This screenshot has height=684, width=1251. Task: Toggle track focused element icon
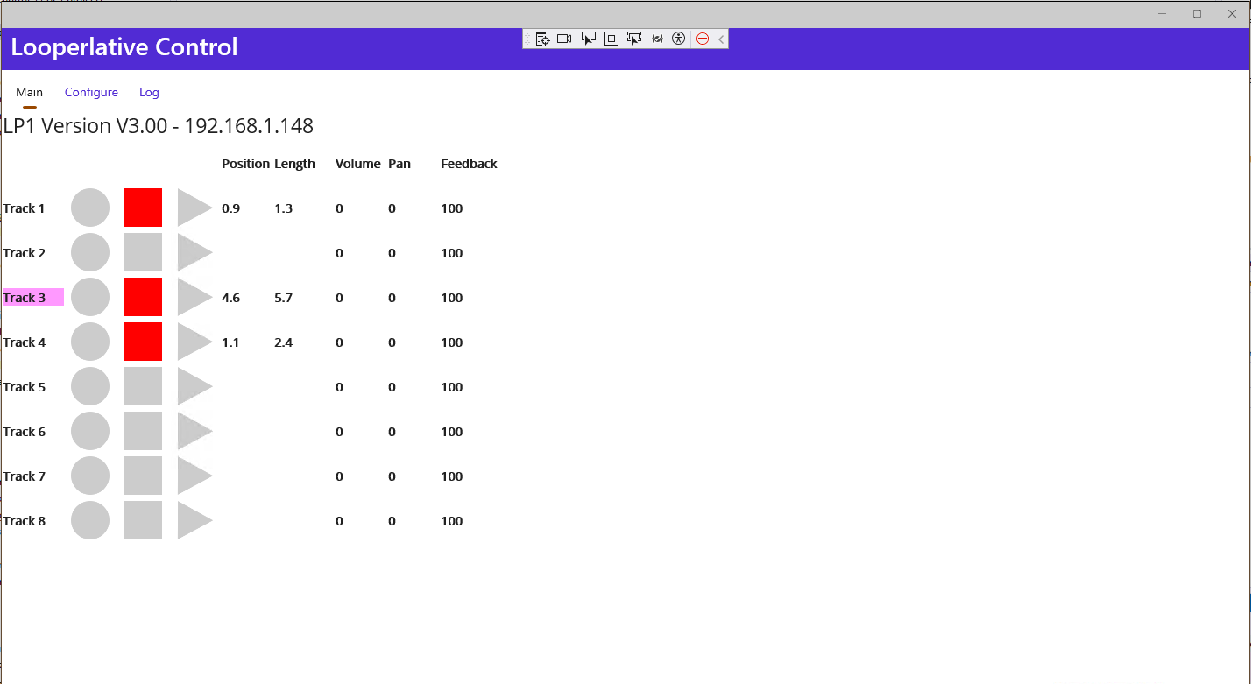click(634, 39)
